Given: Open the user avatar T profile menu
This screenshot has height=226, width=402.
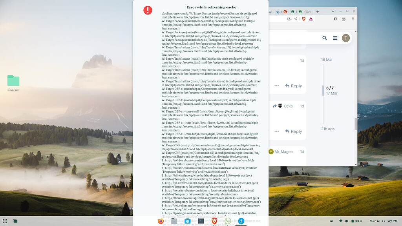Looking at the screenshot, I should pos(345,38).
